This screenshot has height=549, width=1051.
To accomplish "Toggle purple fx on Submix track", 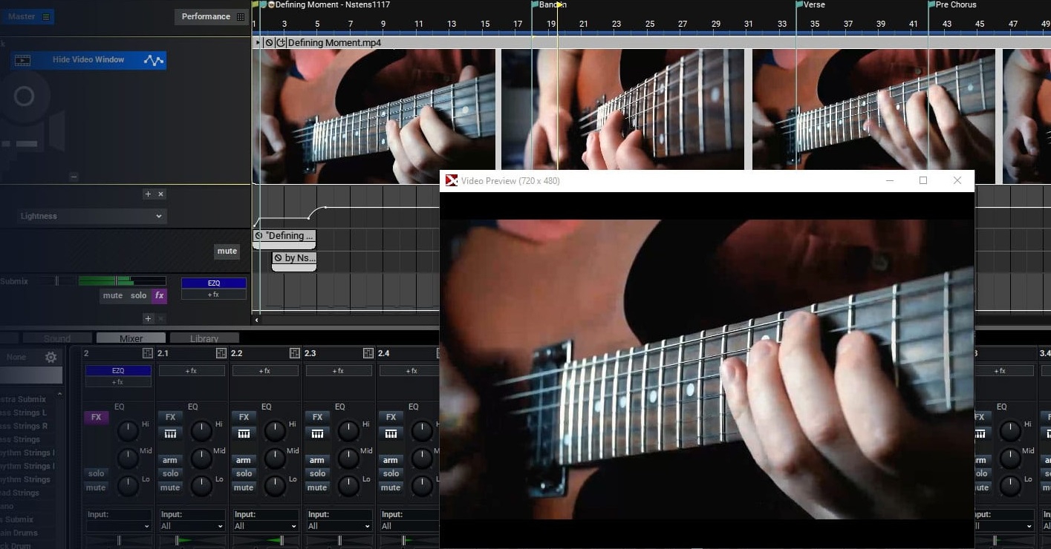I will [x=159, y=295].
